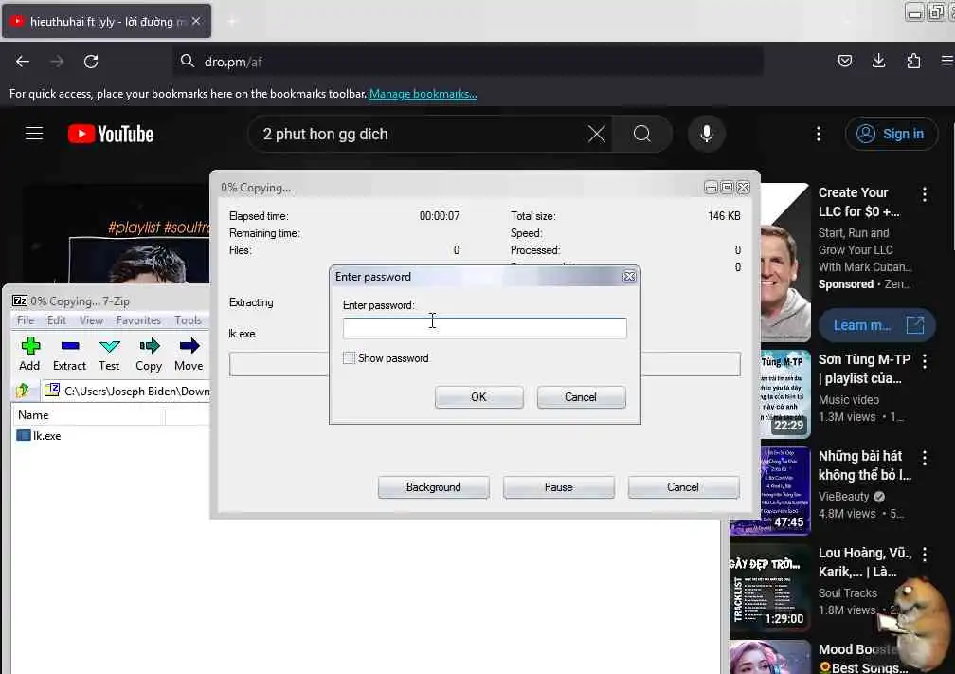955x674 pixels.
Task: Close the hieuthuhai browser tab
Action: pyautogui.click(x=196, y=21)
